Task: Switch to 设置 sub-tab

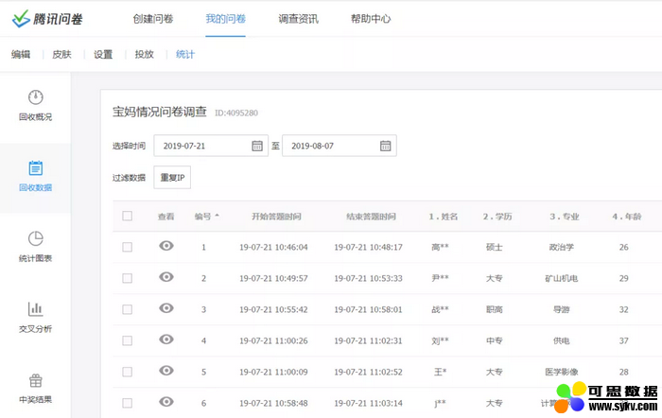Action: [103, 54]
